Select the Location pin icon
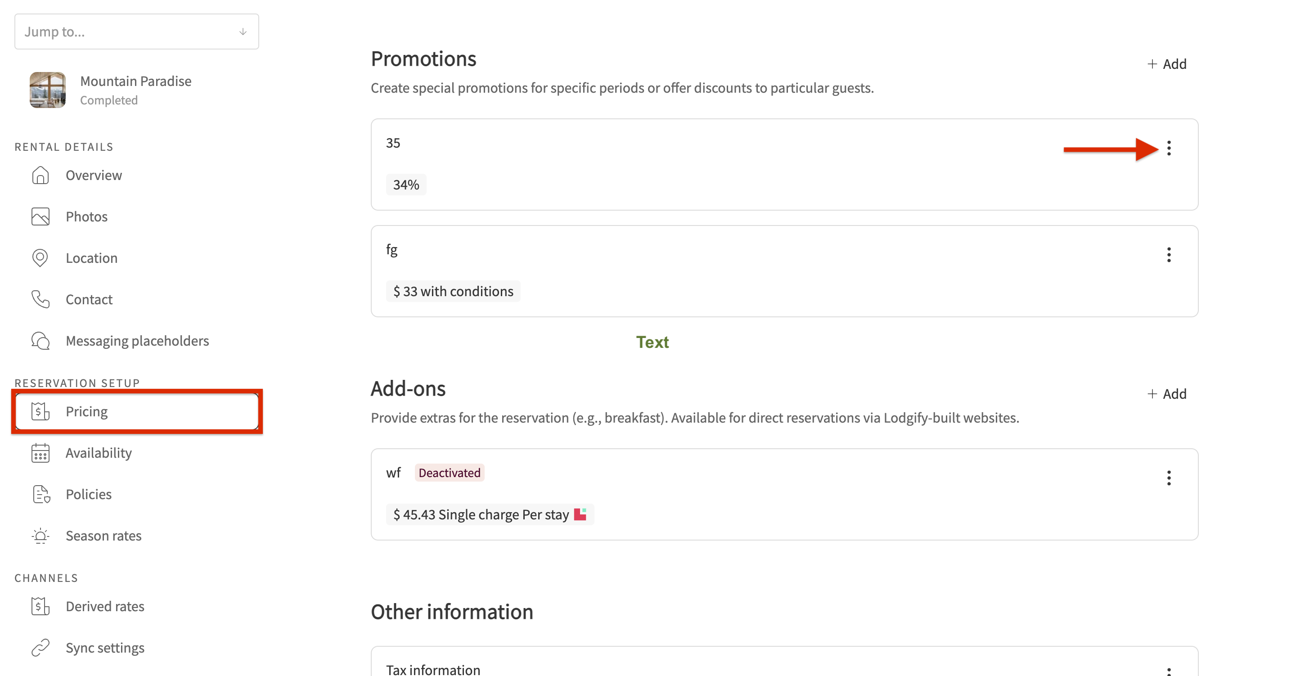Screen dimensions: 1296x676 click(x=40, y=258)
